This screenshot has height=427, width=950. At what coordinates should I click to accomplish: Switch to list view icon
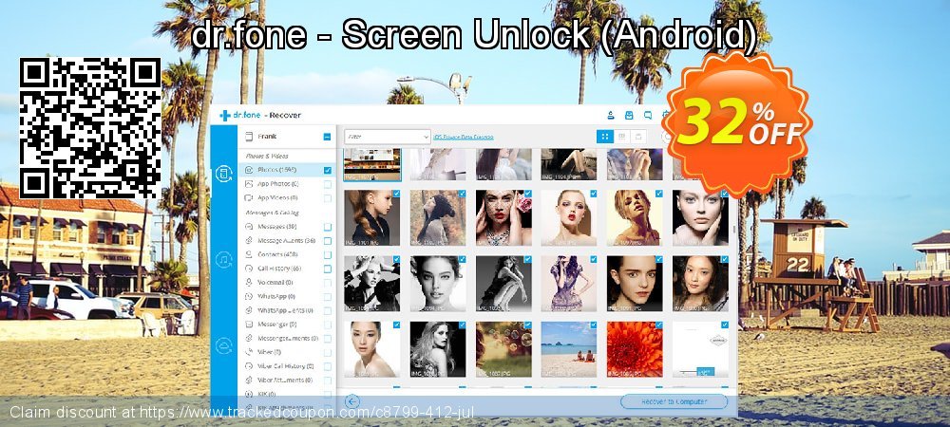pos(621,137)
